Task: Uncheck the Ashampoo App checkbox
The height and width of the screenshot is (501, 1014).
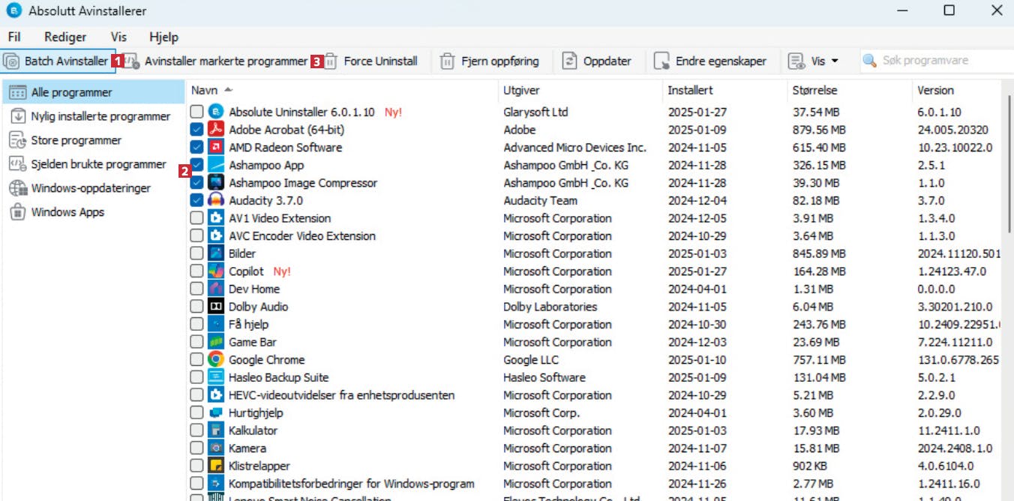Action: pyautogui.click(x=196, y=165)
